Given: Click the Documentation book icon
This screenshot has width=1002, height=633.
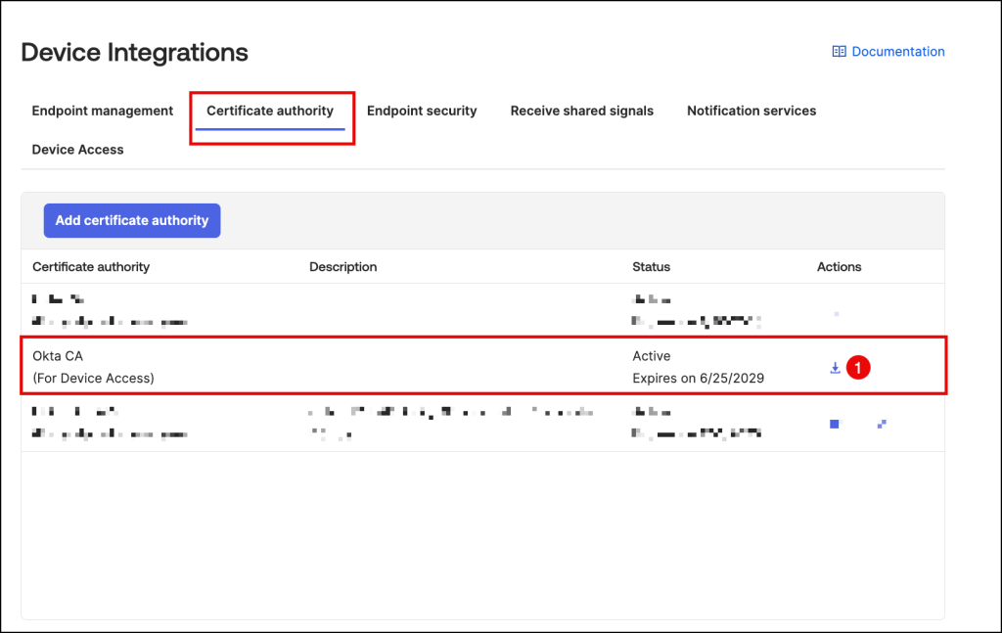Looking at the screenshot, I should tap(839, 52).
